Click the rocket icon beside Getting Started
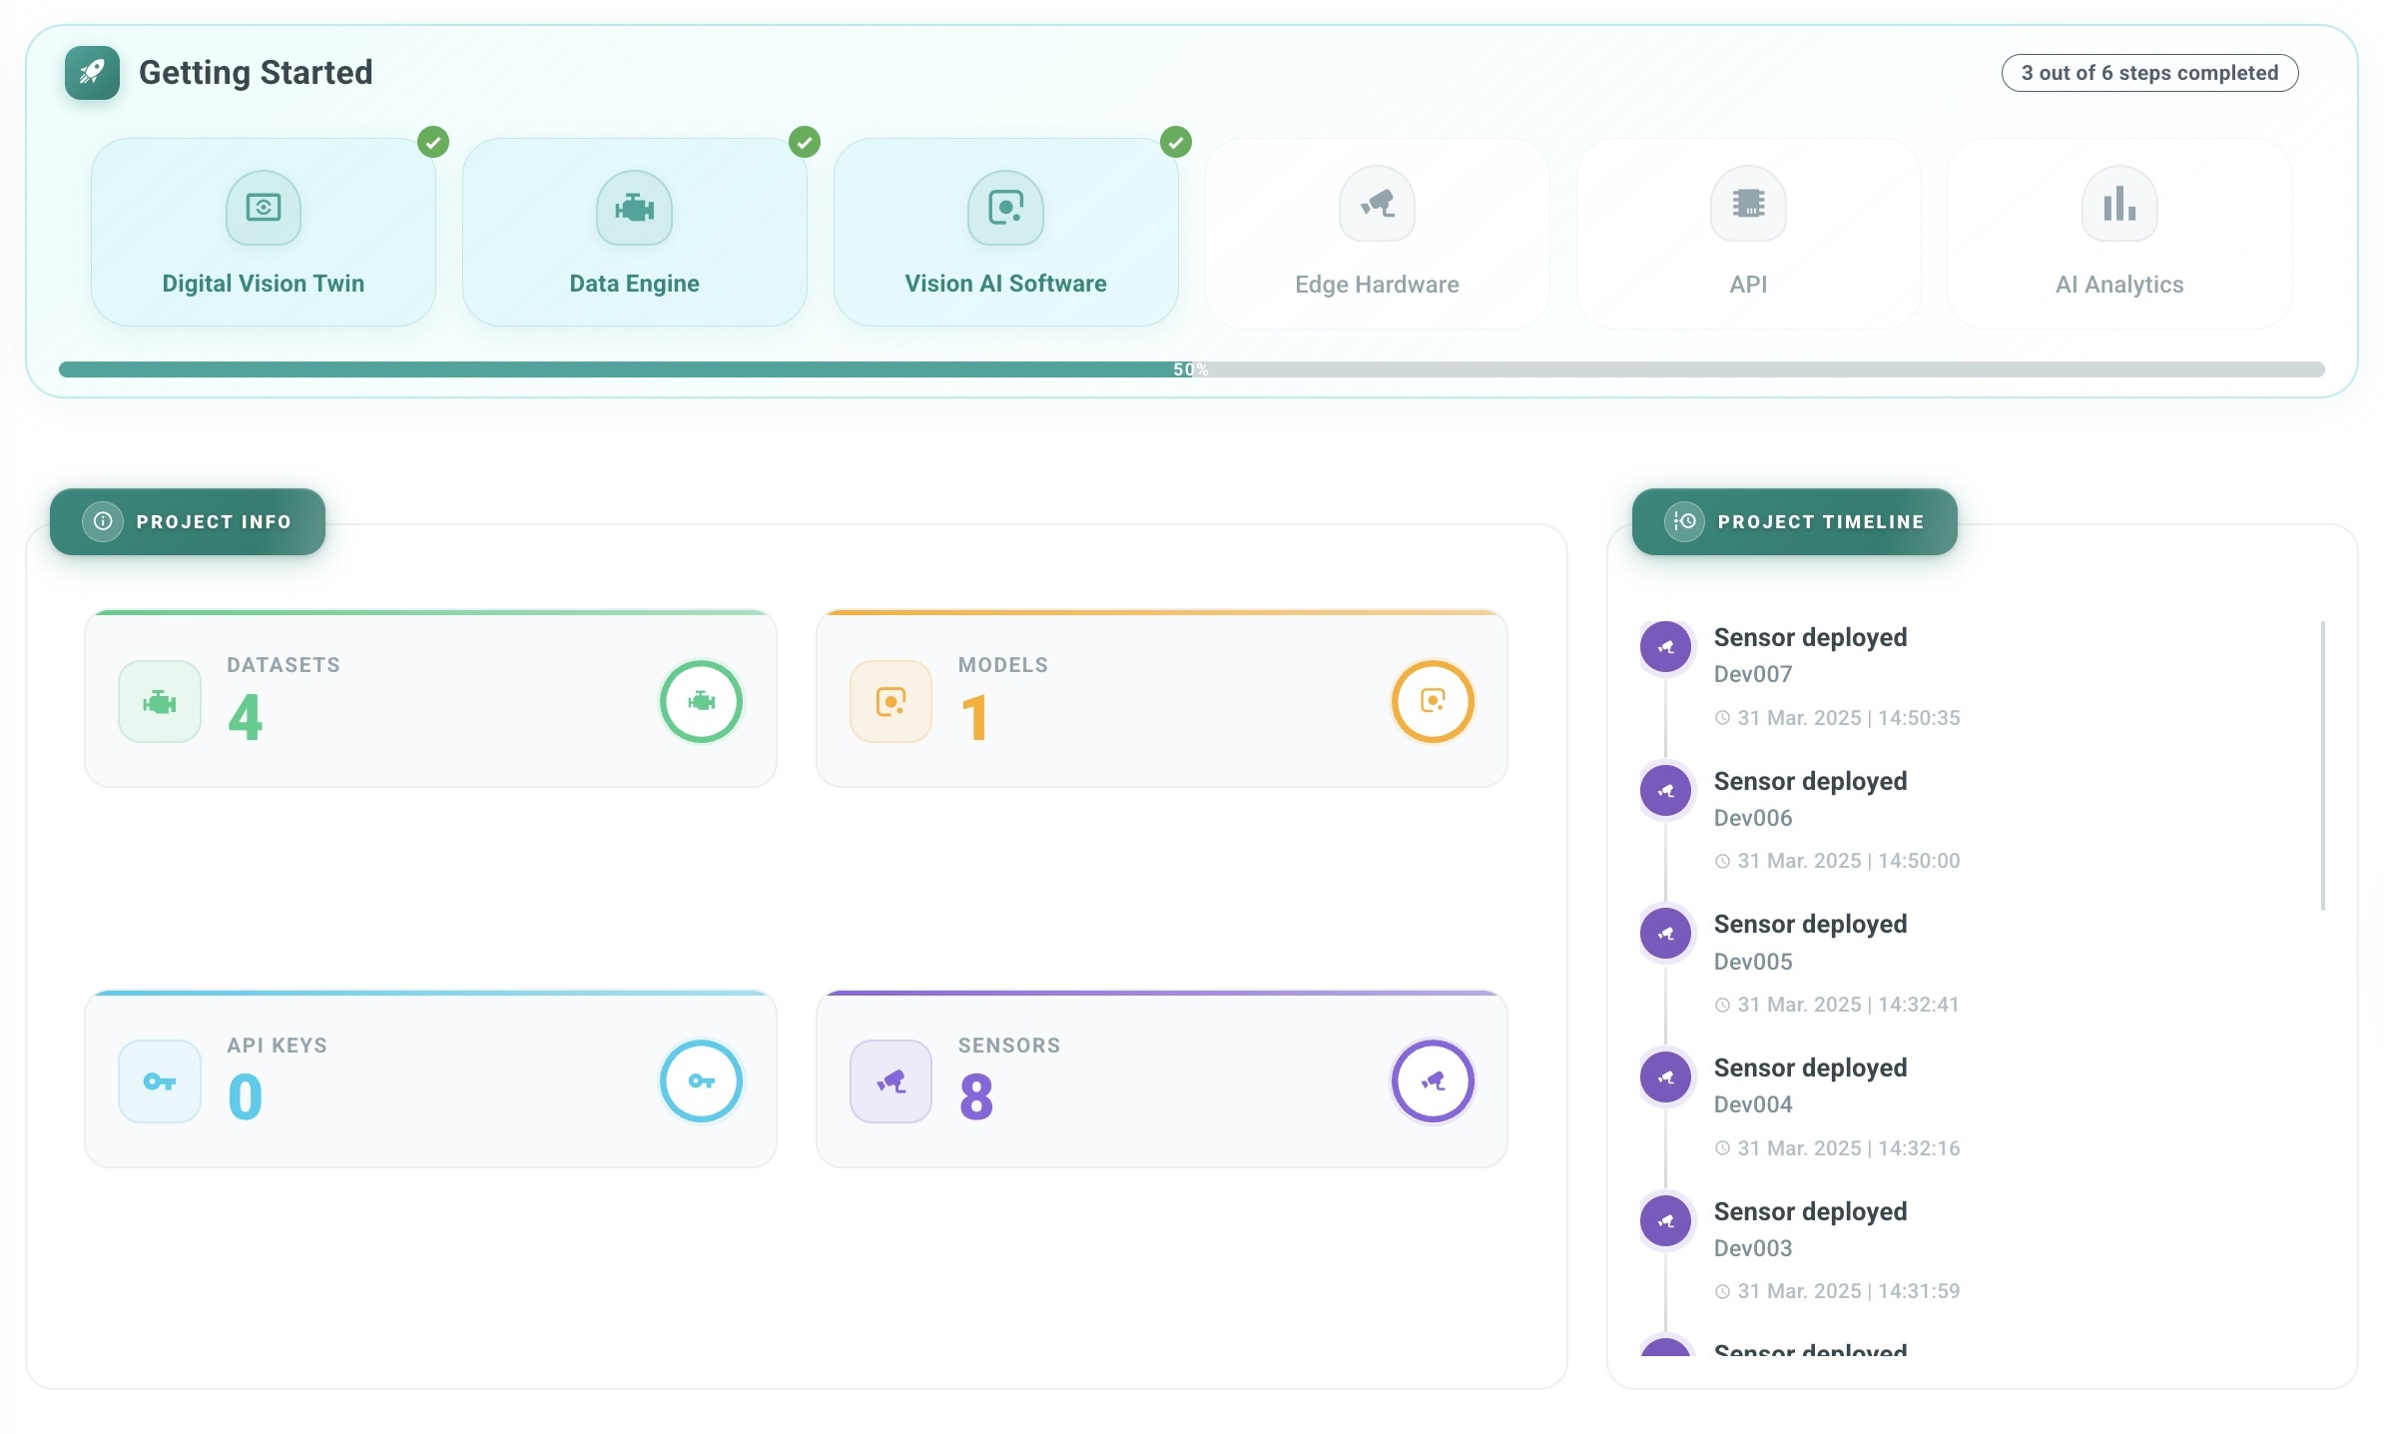 point(92,73)
